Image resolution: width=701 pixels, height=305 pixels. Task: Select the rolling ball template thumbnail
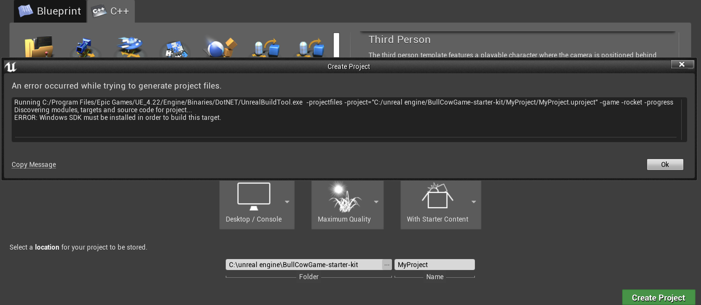pyautogui.click(x=221, y=47)
